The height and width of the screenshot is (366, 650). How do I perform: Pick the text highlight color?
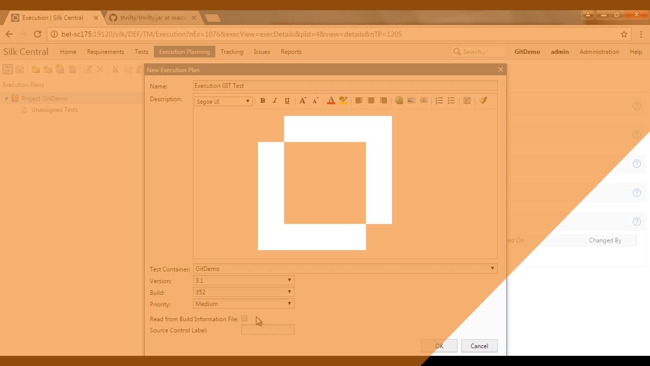pos(343,101)
